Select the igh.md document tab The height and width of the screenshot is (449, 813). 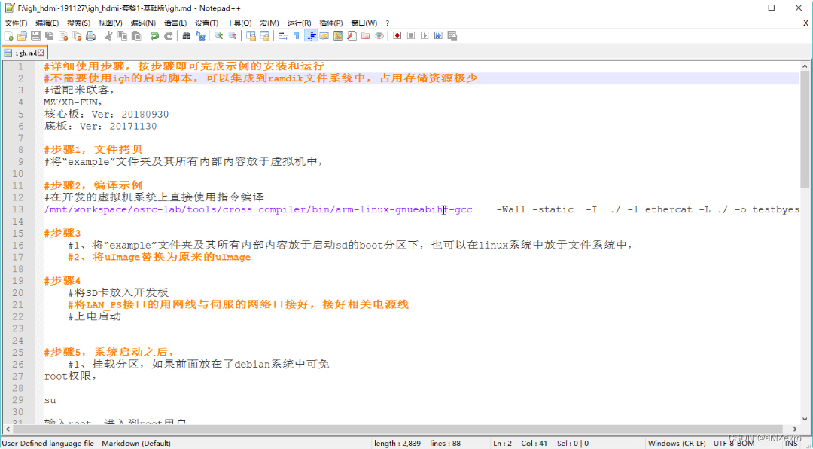pyautogui.click(x=24, y=53)
